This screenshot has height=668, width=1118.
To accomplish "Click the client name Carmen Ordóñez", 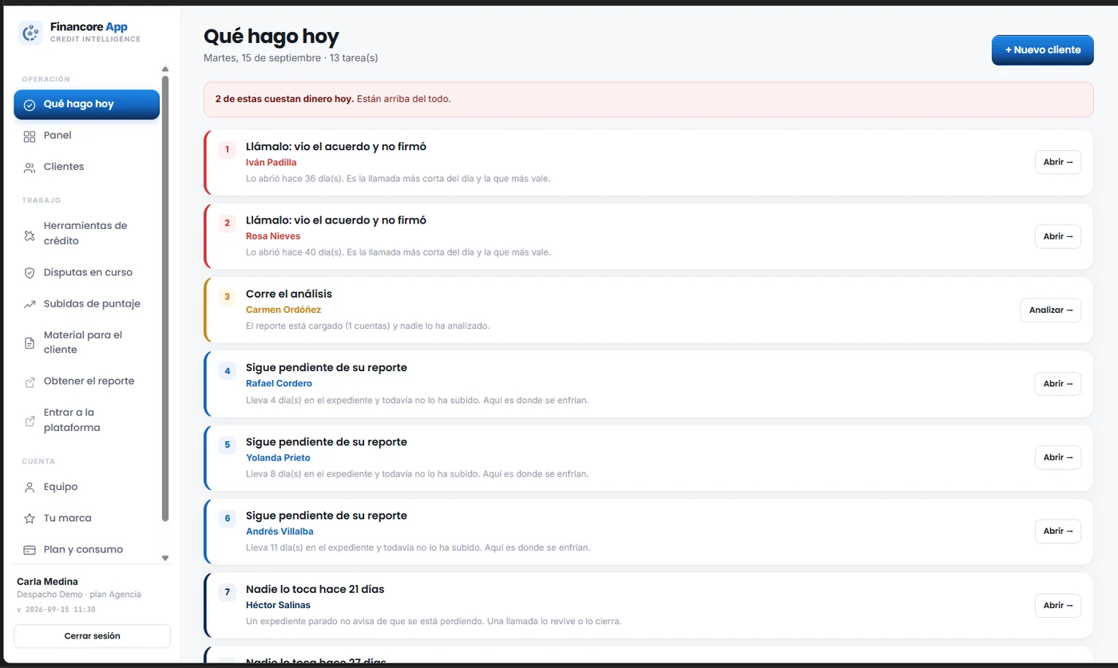I will [x=283, y=310].
